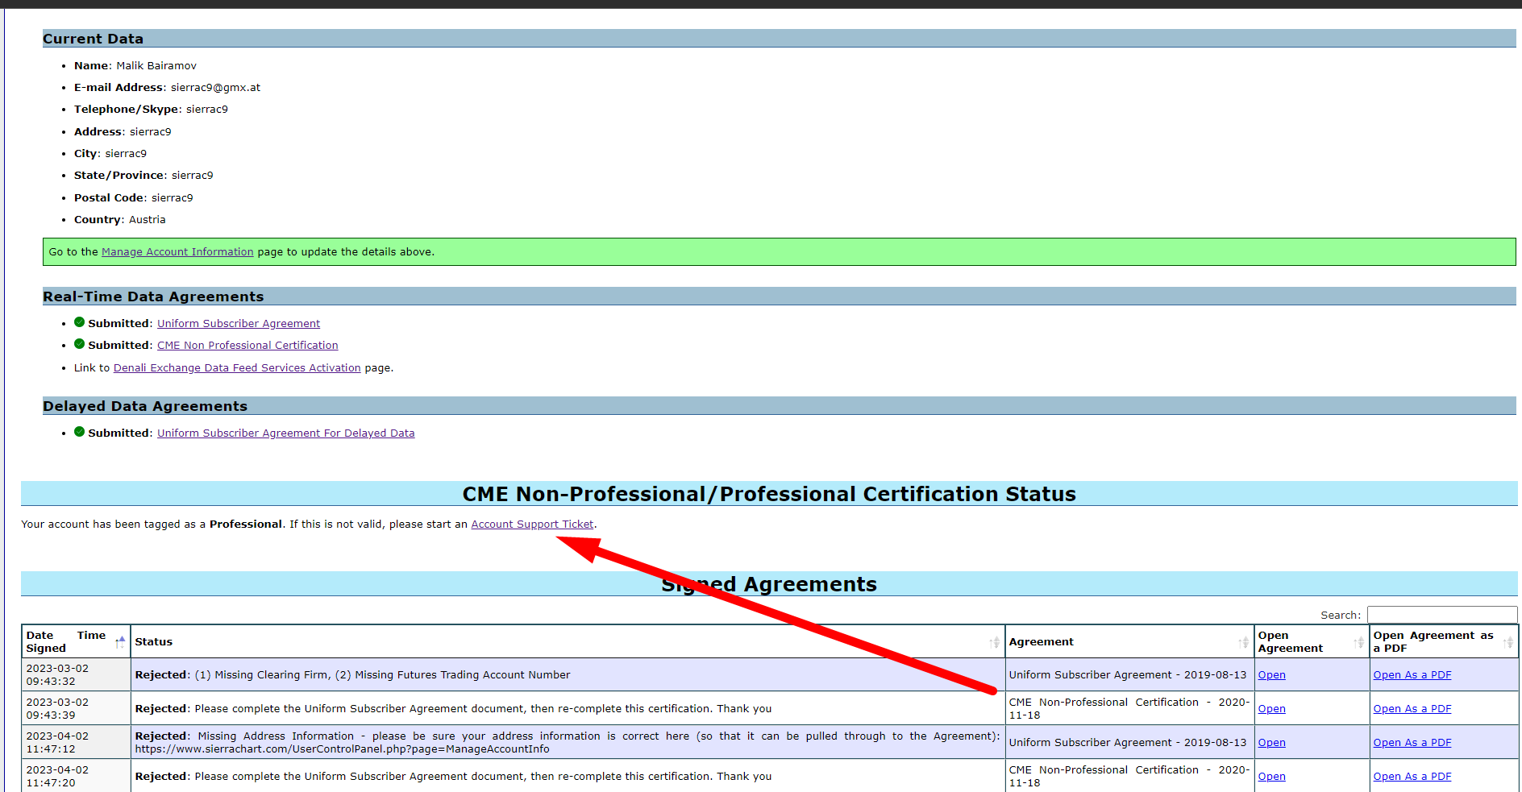Open CME Non Professional Certification link
Screen dimensions: 1522x792
pos(247,346)
